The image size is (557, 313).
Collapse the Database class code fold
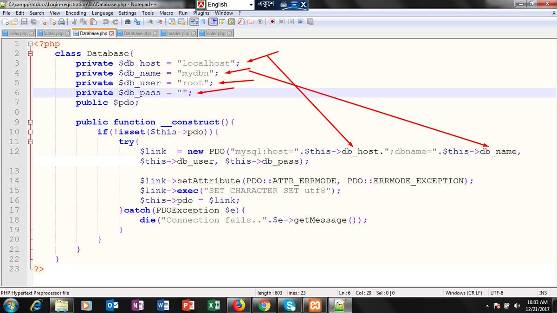pos(30,53)
